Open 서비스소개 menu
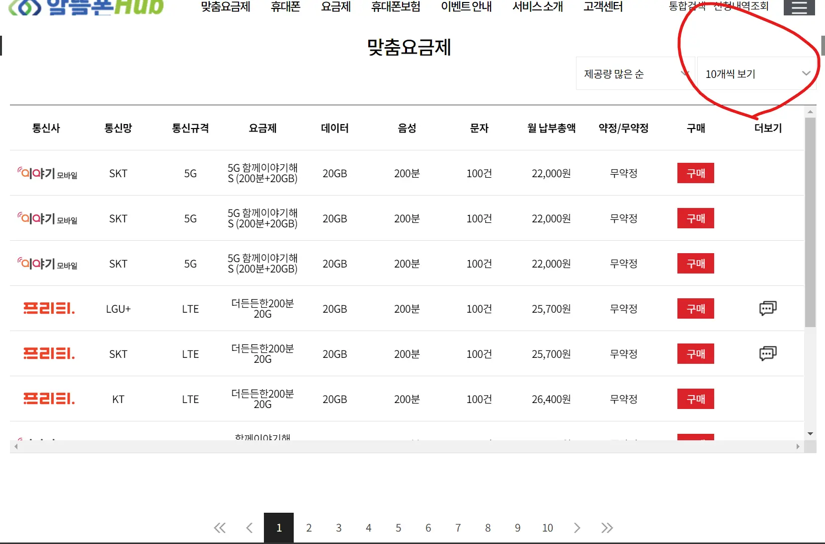825x544 pixels. 538,7
